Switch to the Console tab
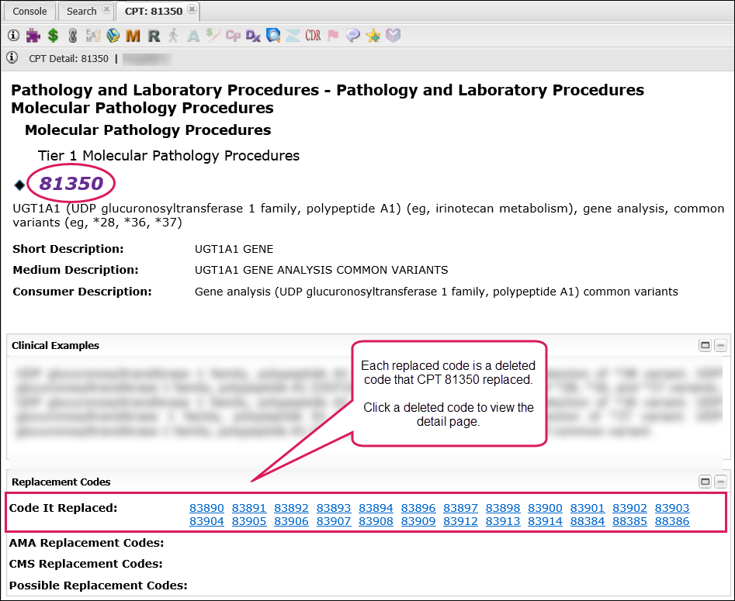This screenshot has width=735, height=601. [30, 11]
